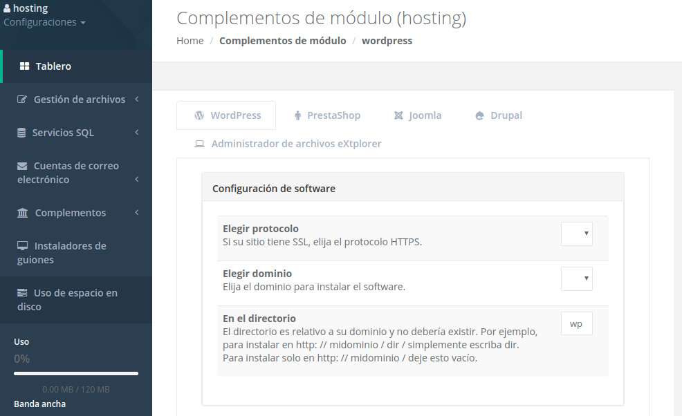Click the wordpress breadcrumb

point(387,41)
